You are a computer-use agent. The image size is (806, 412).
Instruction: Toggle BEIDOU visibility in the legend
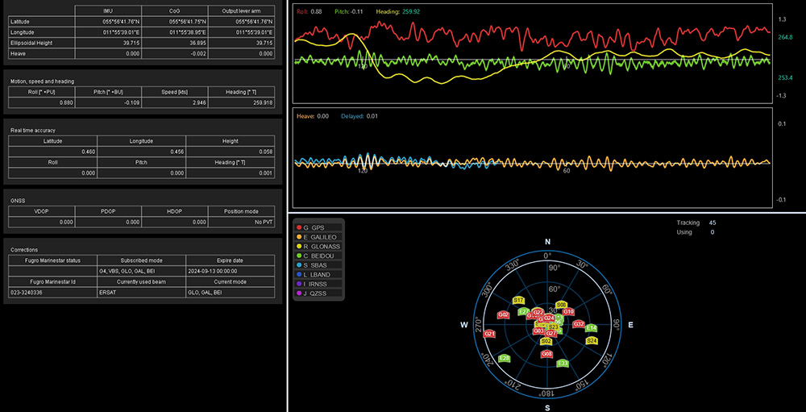pos(320,256)
